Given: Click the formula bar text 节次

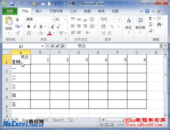Looking at the screenshot, I should click(x=82, y=46).
